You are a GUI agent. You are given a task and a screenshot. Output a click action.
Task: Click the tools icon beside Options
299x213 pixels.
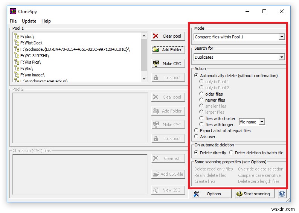pos(197,194)
